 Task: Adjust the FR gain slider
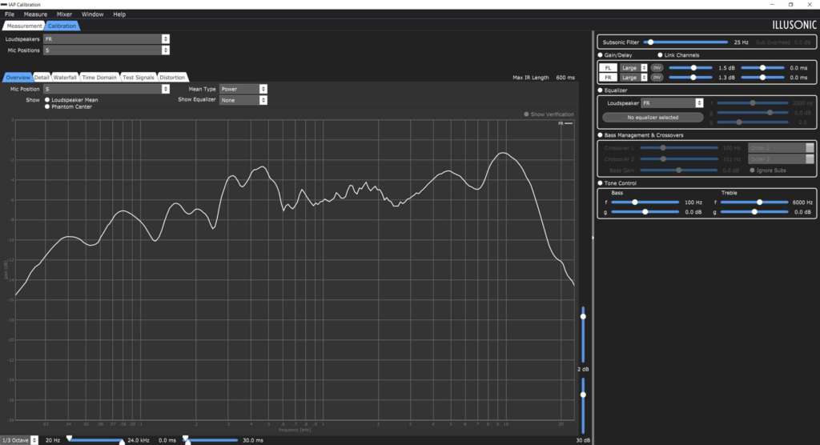[690, 78]
